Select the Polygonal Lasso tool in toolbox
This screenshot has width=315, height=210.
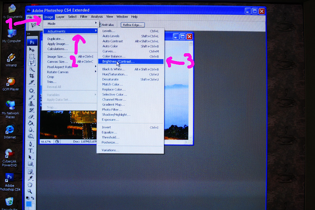tap(31, 63)
